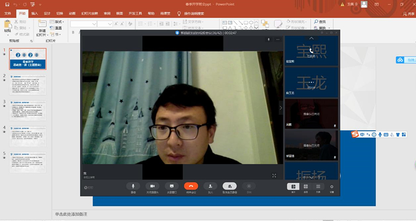The image size is (416, 221).
Task: Click the 重置 reset slide button
Action: pyautogui.click(x=56, y=28)
